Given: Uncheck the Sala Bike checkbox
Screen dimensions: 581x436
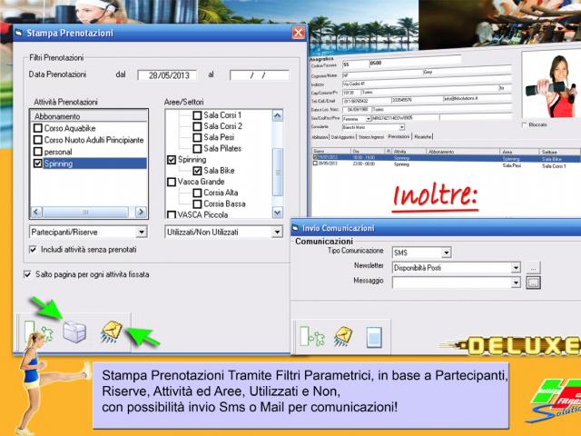Looking at the screenshot, I should tap(197, 170).
